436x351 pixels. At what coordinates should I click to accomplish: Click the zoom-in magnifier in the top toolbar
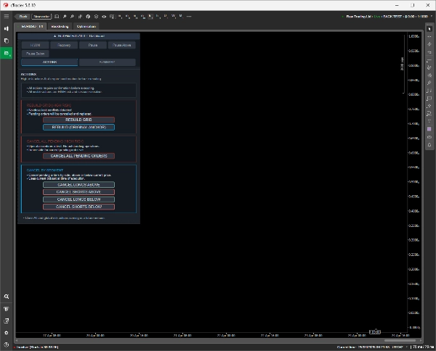click(x=64, y=15)
